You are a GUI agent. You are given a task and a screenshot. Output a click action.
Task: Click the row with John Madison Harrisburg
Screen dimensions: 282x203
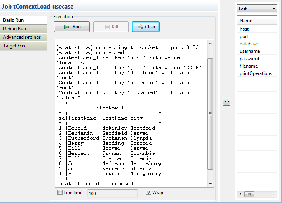pos(110,163)
